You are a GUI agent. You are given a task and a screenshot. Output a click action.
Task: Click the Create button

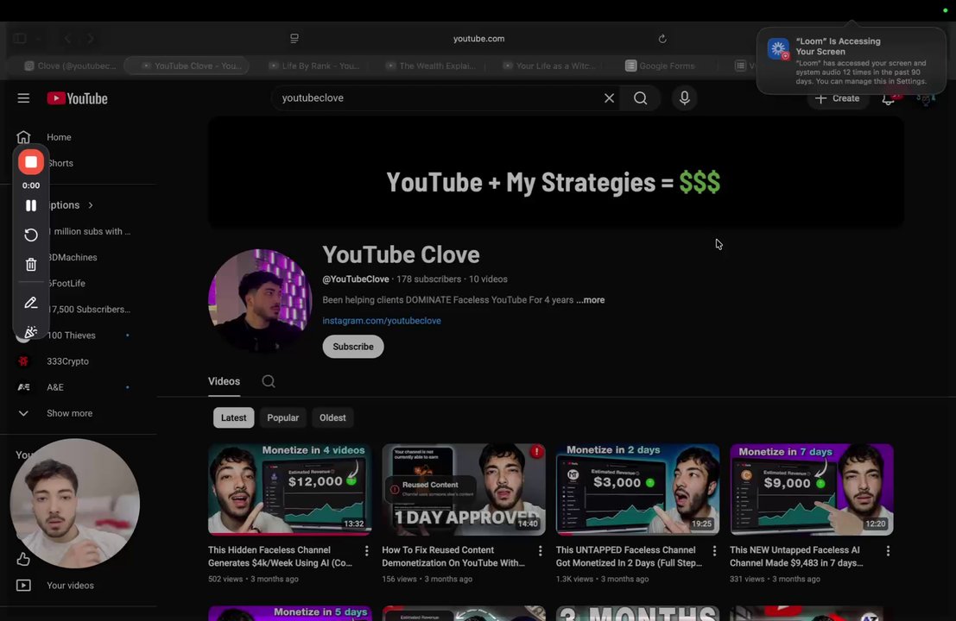838,98
